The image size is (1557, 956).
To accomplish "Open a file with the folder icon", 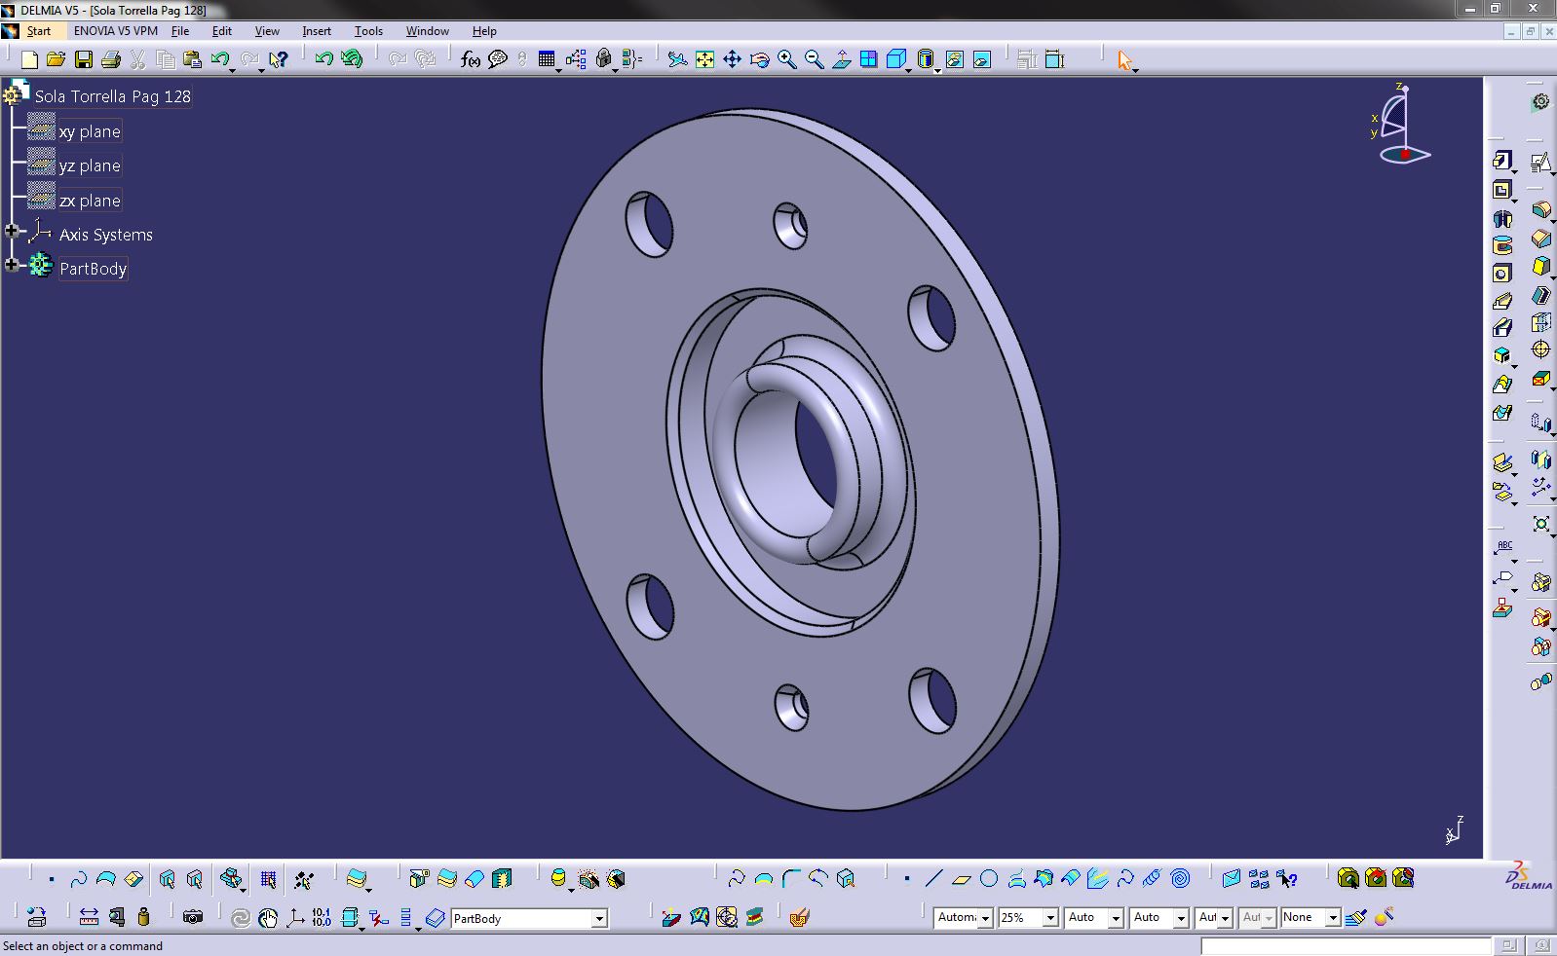I will (57, 60).
